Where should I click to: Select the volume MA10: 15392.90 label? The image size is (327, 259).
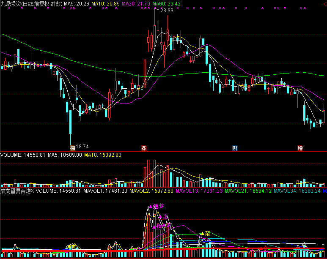[x=103, y=155]
